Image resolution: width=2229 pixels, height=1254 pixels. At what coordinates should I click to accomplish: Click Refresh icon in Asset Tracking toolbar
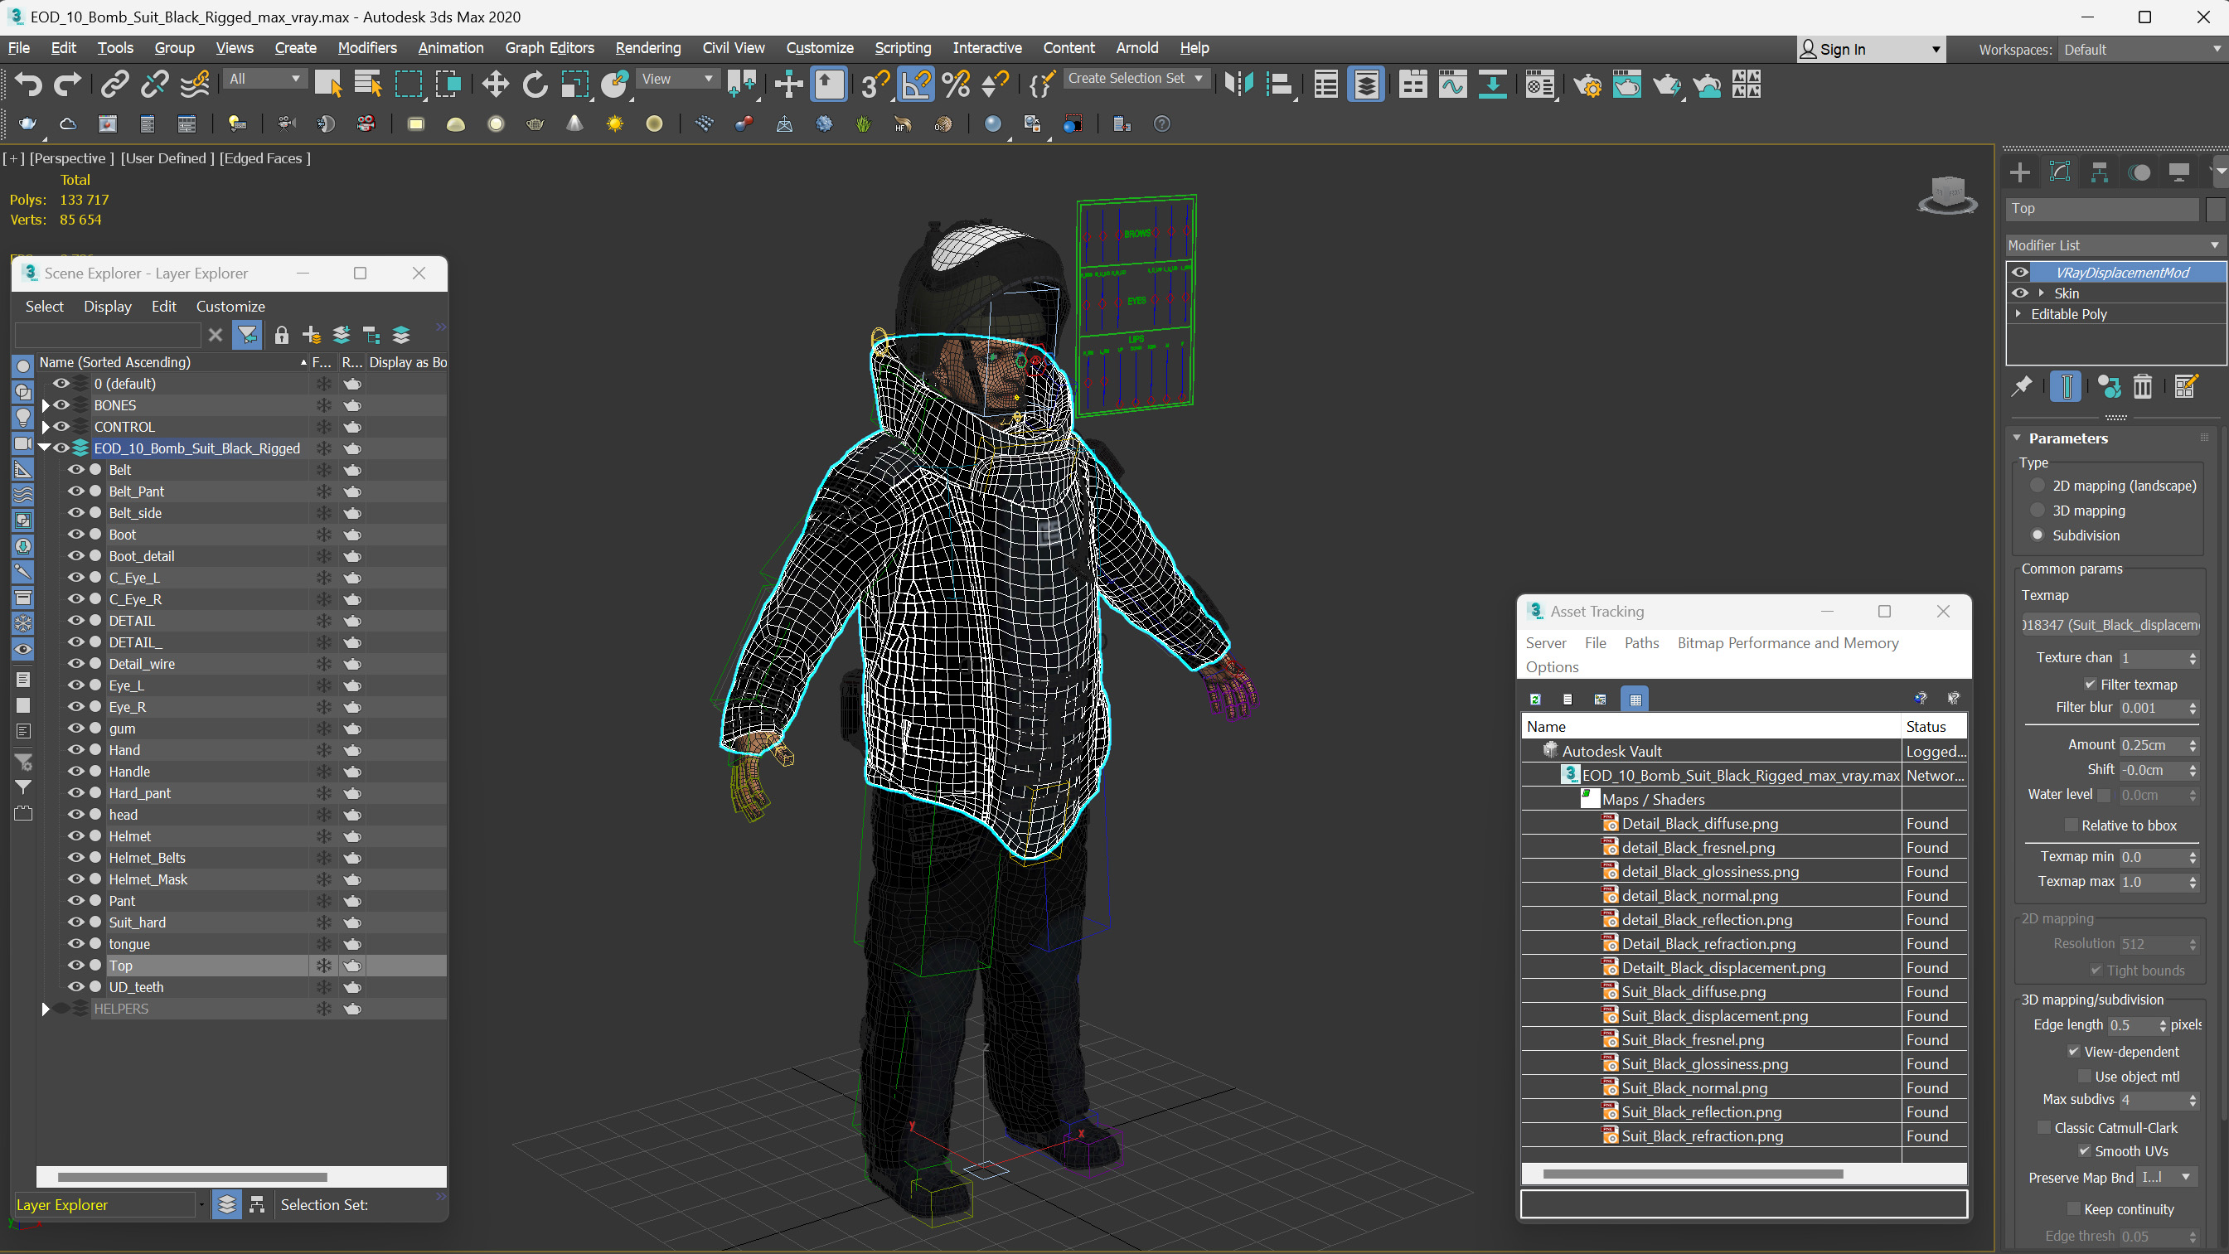click(1535, 700)
